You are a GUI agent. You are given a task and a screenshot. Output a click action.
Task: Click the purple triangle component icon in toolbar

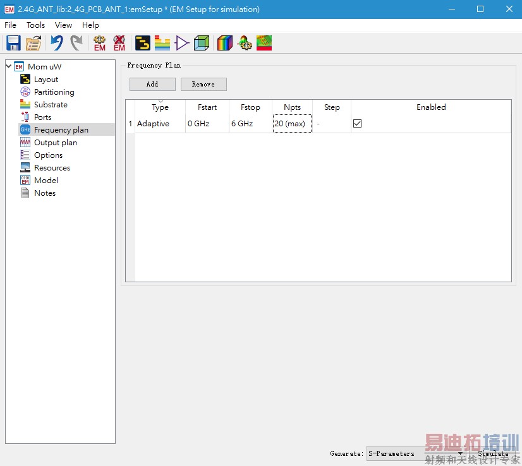tap(182, 43)
